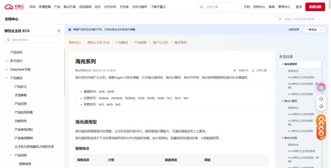Jump to 海光计算型 in page contents
The height and width of the screenshot is (168, 331).
point(291,101)
